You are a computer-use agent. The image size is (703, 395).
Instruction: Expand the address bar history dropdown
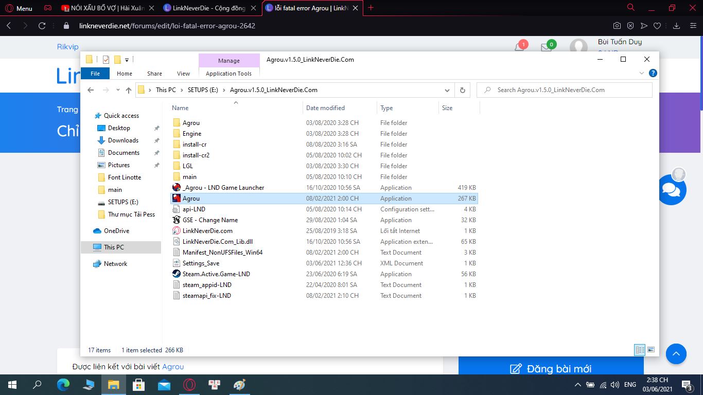click(447, 90)
